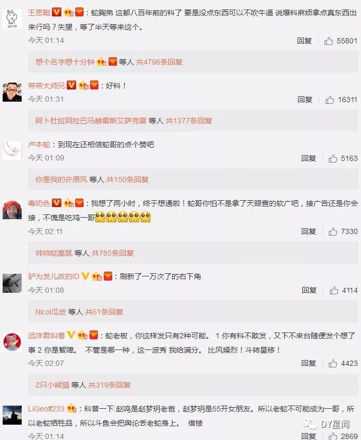This screenshot has height=440, width=361.
Task: Open replier 你是我的许原风's profile
Action: point(61,179)
